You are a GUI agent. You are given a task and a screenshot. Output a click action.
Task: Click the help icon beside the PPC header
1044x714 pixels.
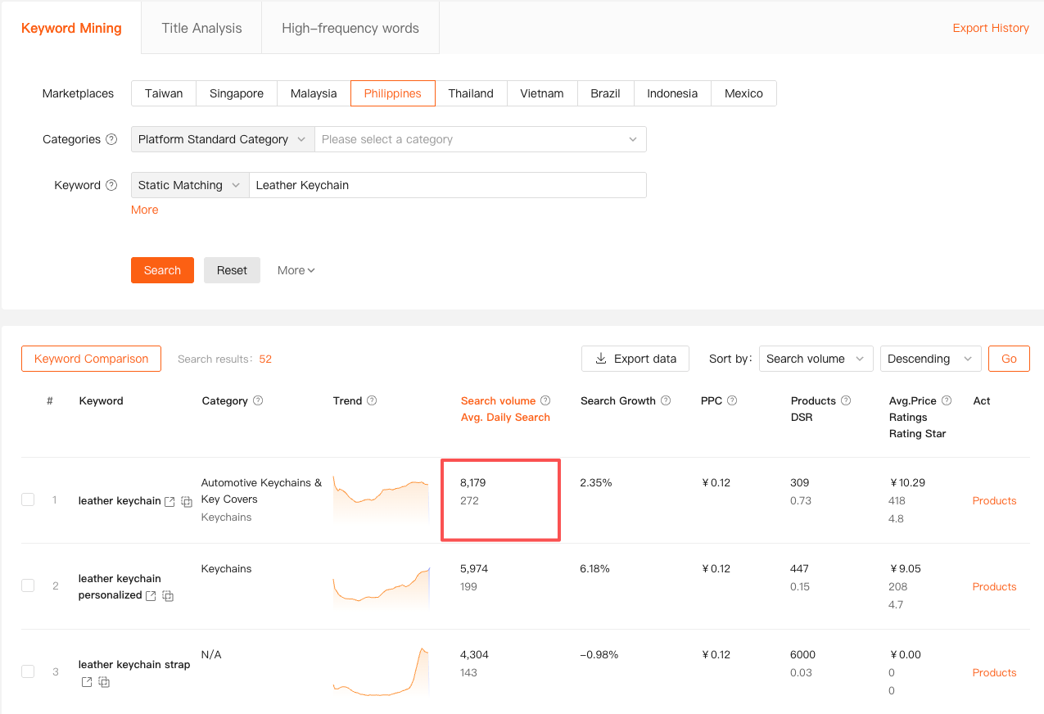[x=732, y=401]
